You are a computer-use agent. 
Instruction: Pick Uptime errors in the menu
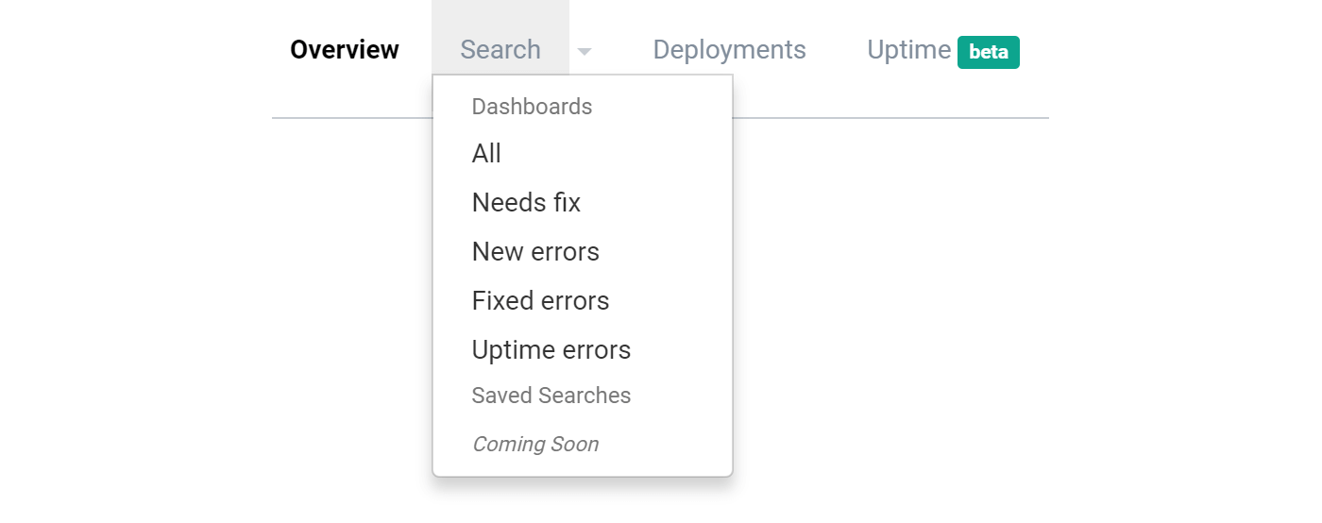point(551,349)
